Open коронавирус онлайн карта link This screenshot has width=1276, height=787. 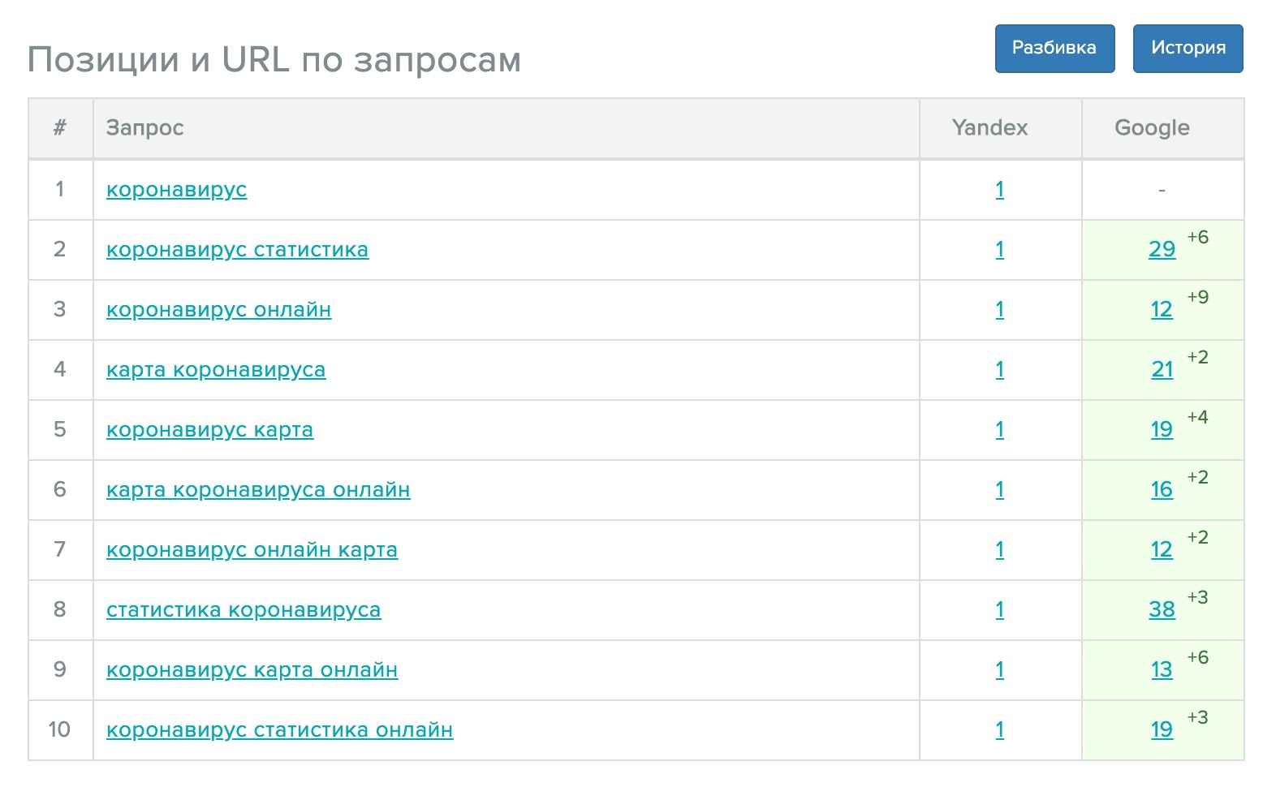coord(252,550)
